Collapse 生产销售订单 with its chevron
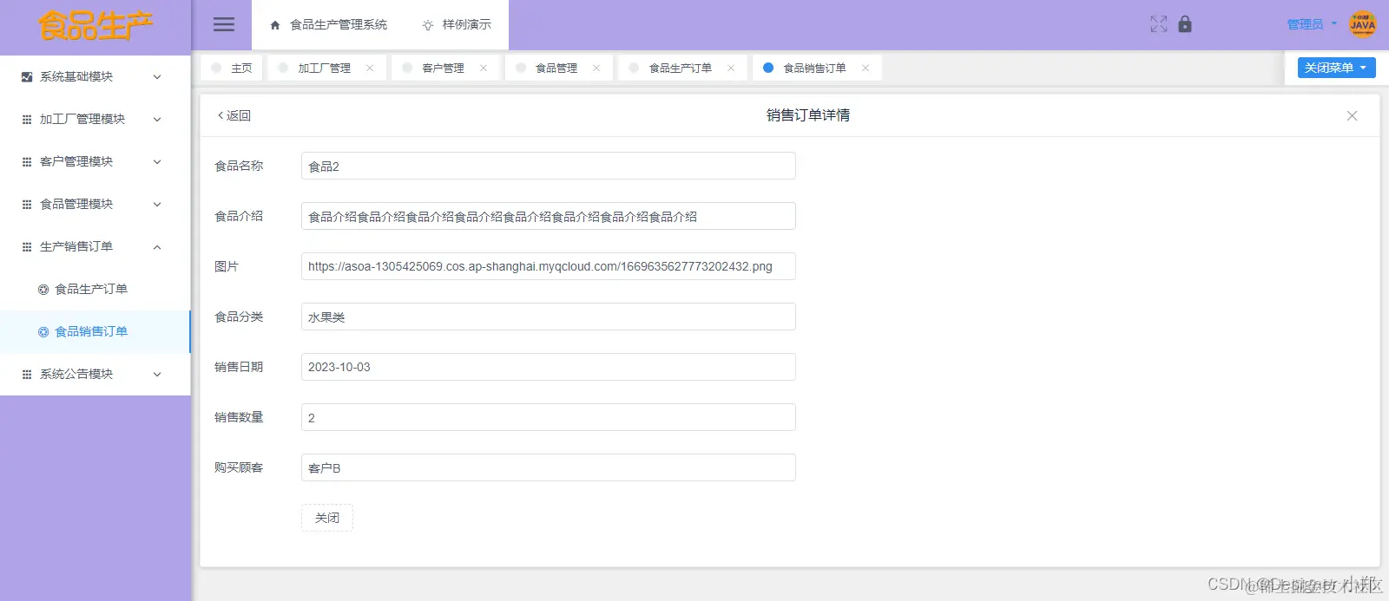 (x=157, y=247)
